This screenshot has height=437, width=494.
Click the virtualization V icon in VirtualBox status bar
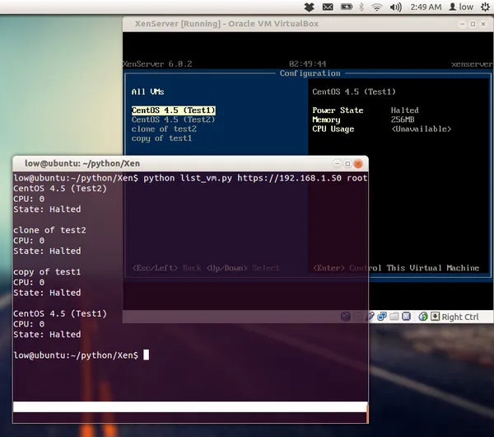407,316
